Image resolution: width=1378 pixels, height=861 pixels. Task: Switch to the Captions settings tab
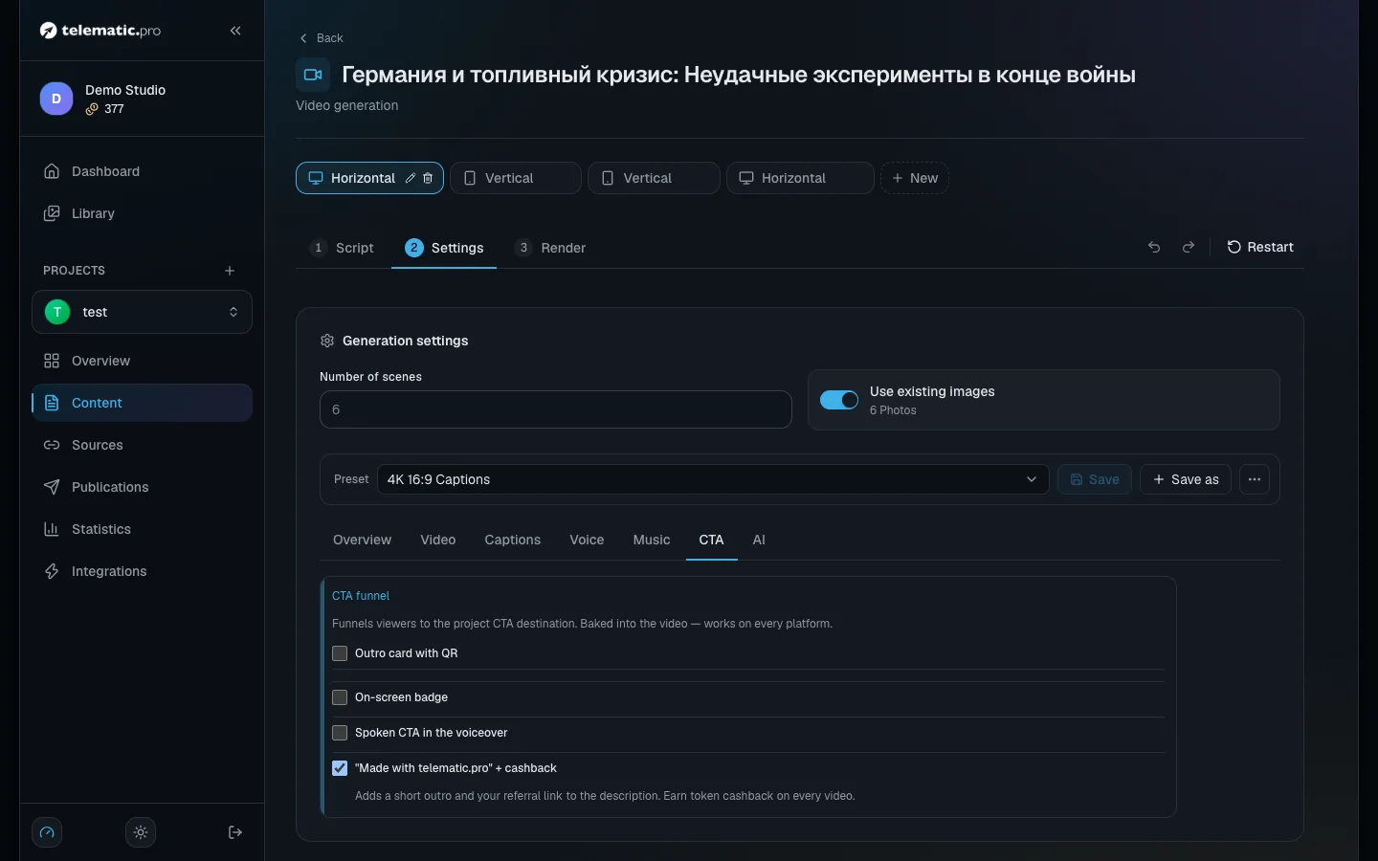coord(513,540)
